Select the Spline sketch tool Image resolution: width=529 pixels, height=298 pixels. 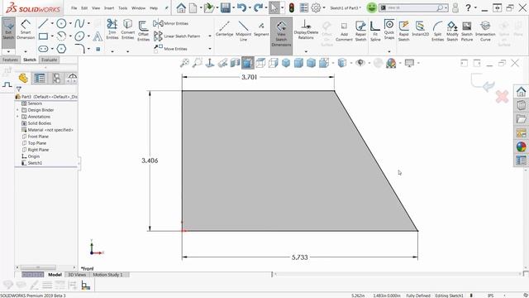(79, 23)
